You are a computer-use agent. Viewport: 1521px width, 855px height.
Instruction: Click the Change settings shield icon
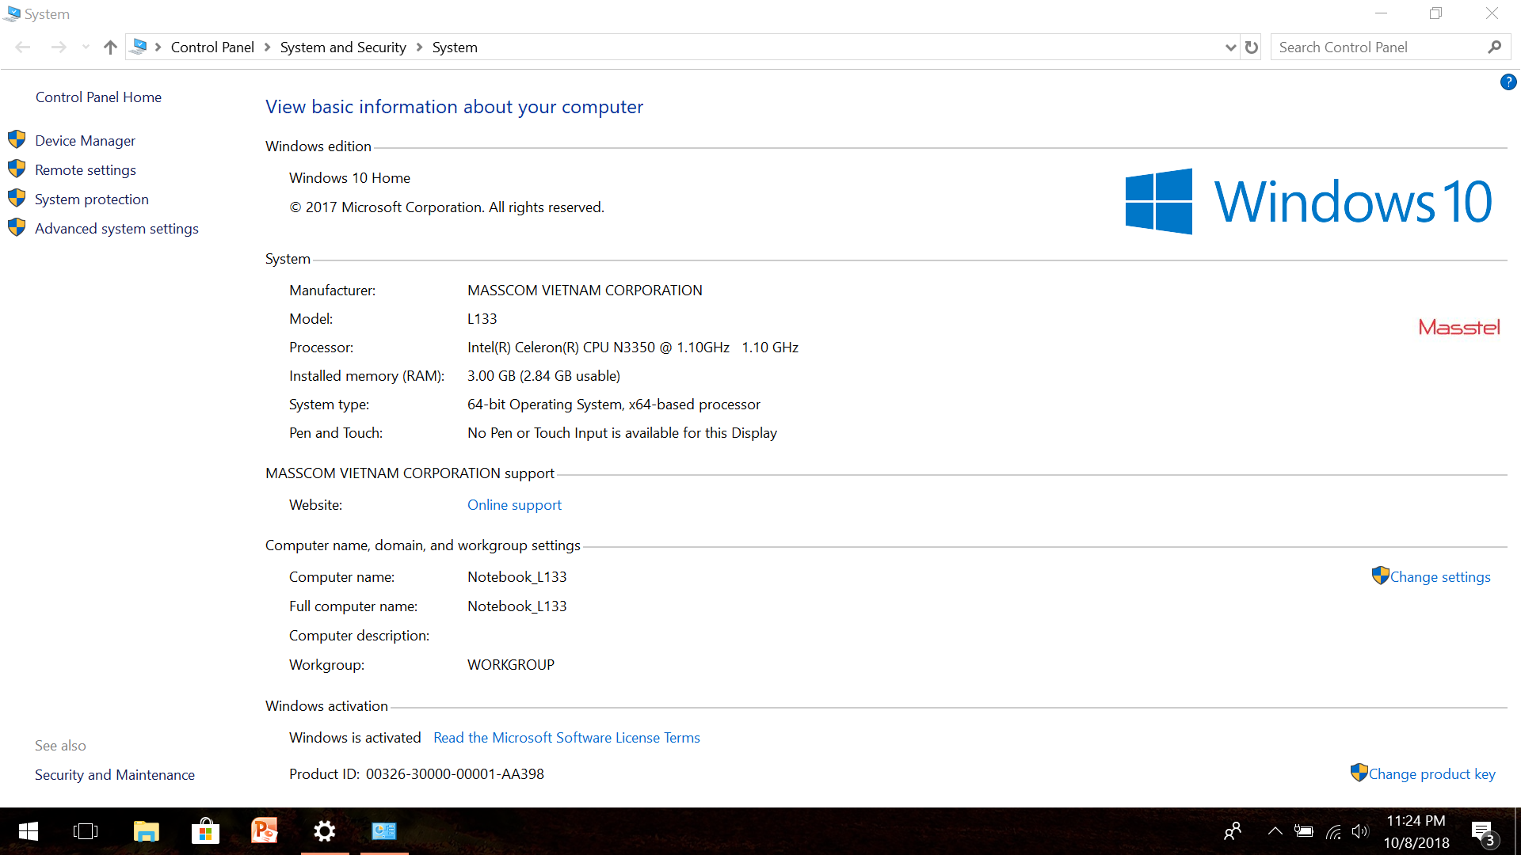[1380, 576]
